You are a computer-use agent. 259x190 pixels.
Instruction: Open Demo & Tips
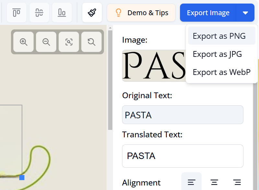coord(141,12)
